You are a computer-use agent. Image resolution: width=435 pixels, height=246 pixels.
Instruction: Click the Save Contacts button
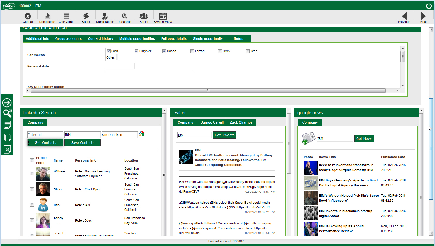[83, 143]
